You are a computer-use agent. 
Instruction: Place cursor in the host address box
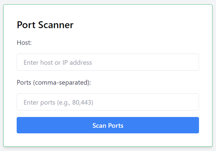tap(108, 62)
